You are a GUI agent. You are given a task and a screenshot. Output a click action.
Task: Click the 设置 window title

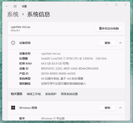click(x=24, y=6)
